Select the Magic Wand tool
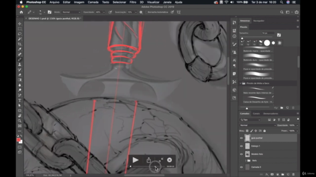This screenshot has height=177, width=316. click(x=20, y=39)
